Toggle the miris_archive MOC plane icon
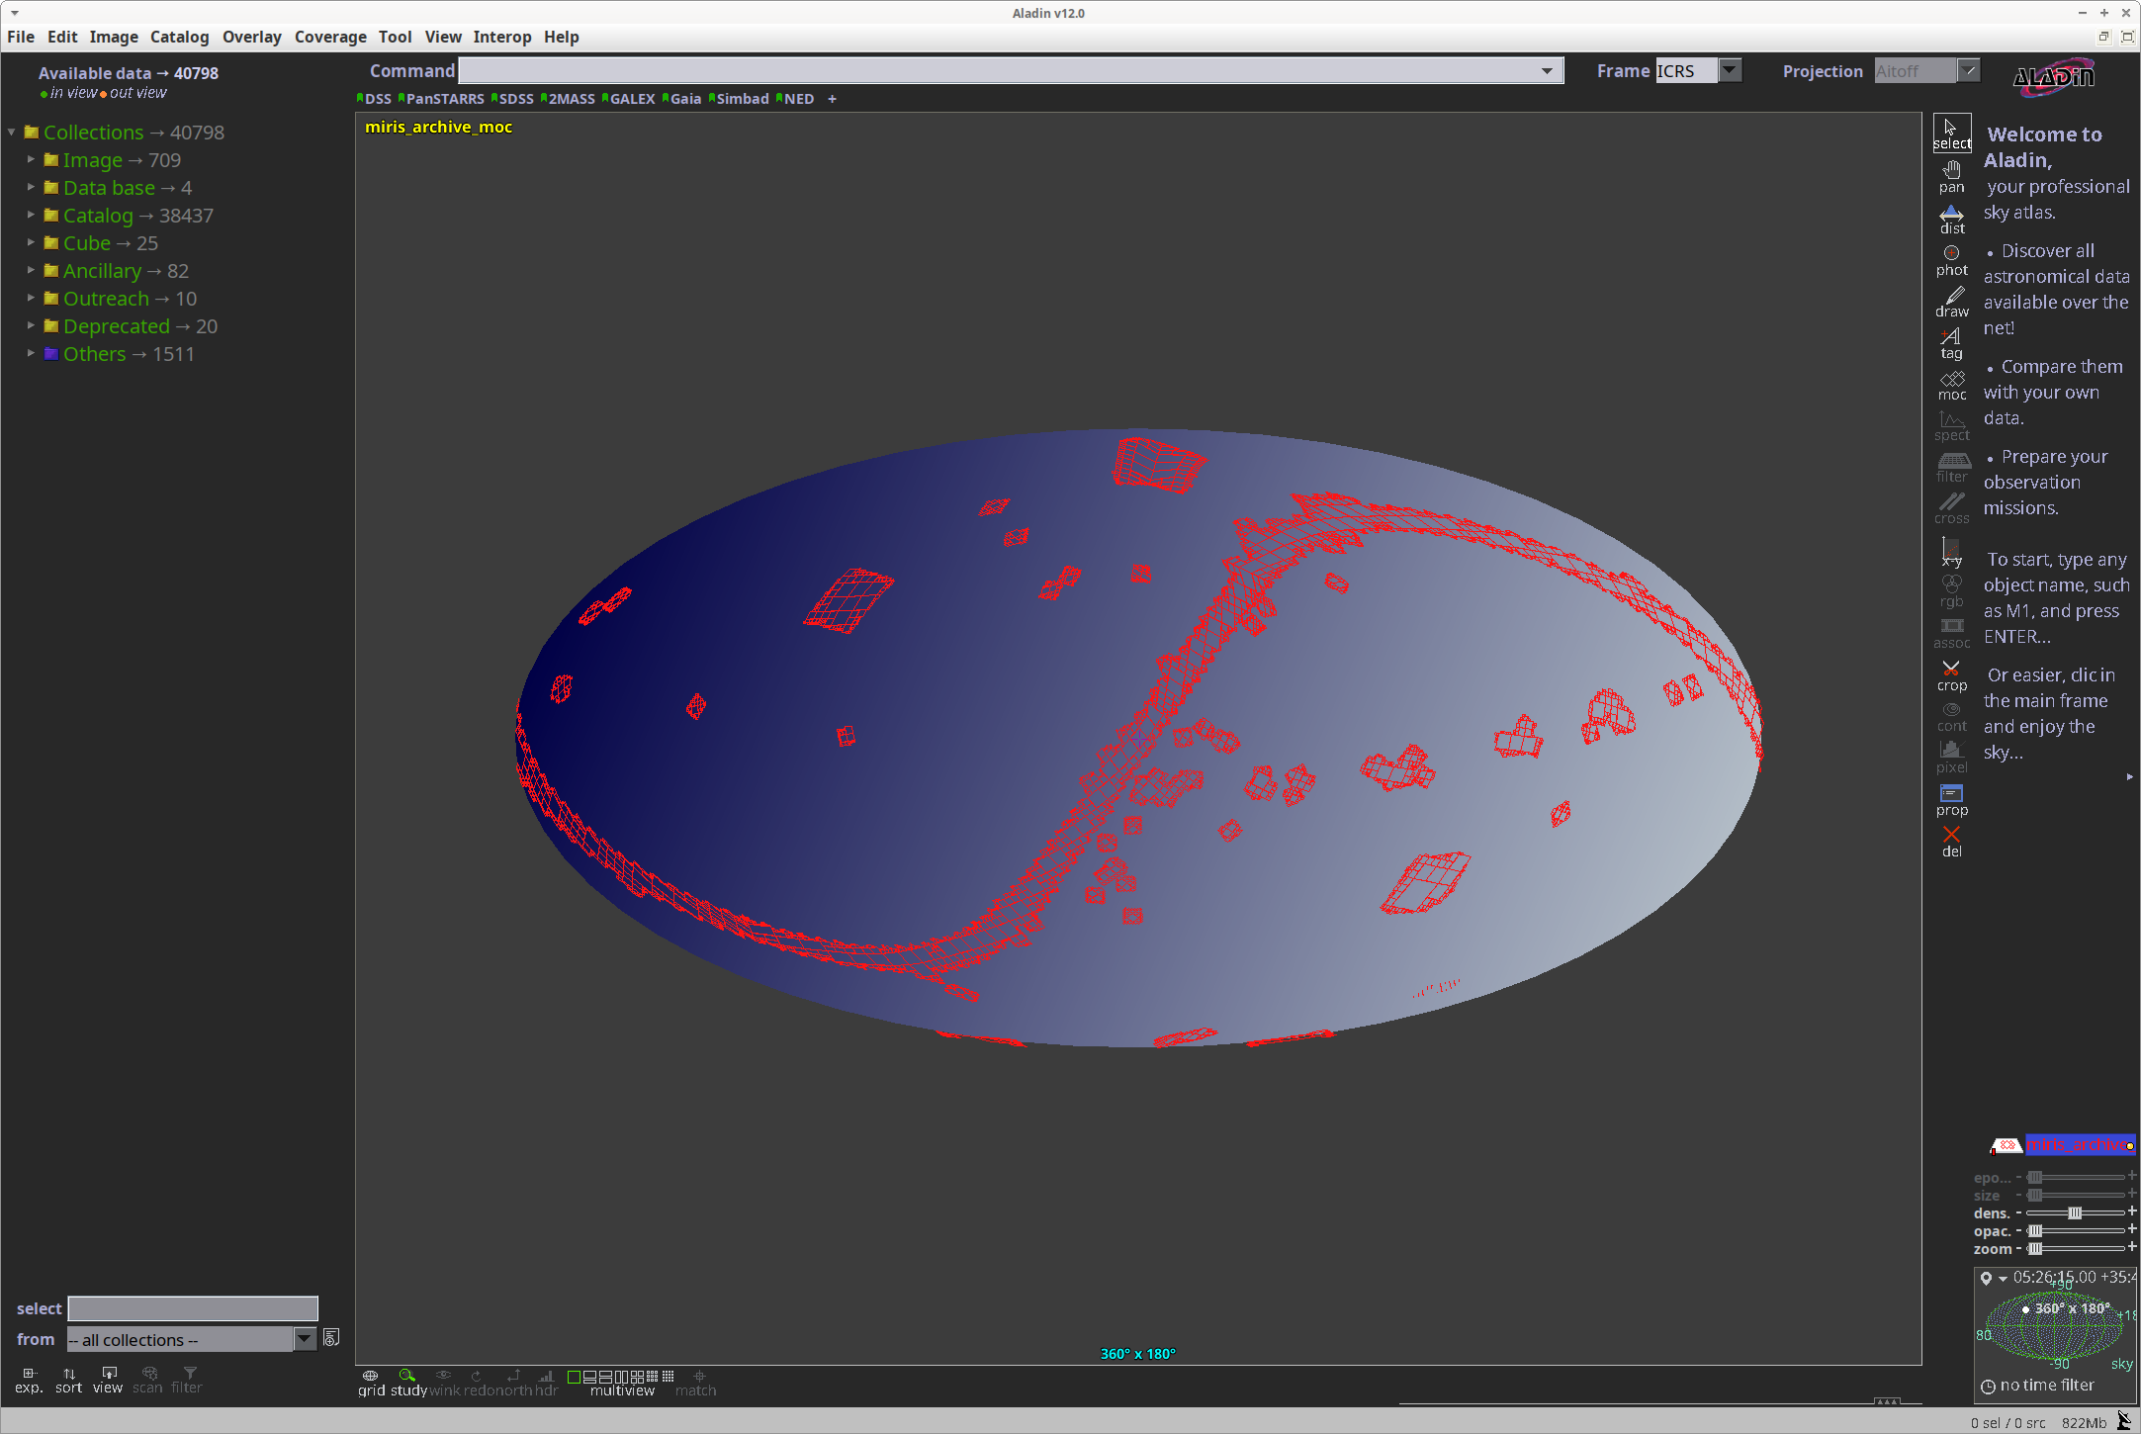 tap(2006, 1145)
